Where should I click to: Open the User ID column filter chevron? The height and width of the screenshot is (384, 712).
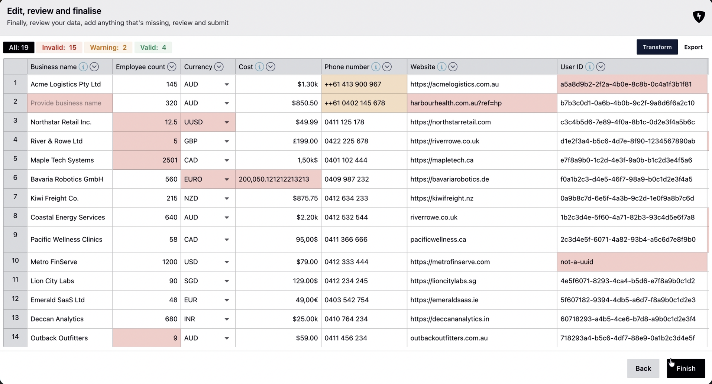coord(600,67)
